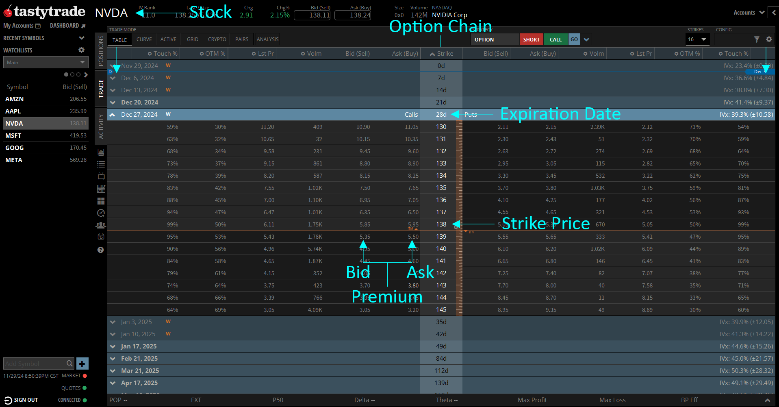Image resolution: width=779 pixels, height=407 pixels.
Task: Open the DASHBOARD link
Action: [64, 26]
